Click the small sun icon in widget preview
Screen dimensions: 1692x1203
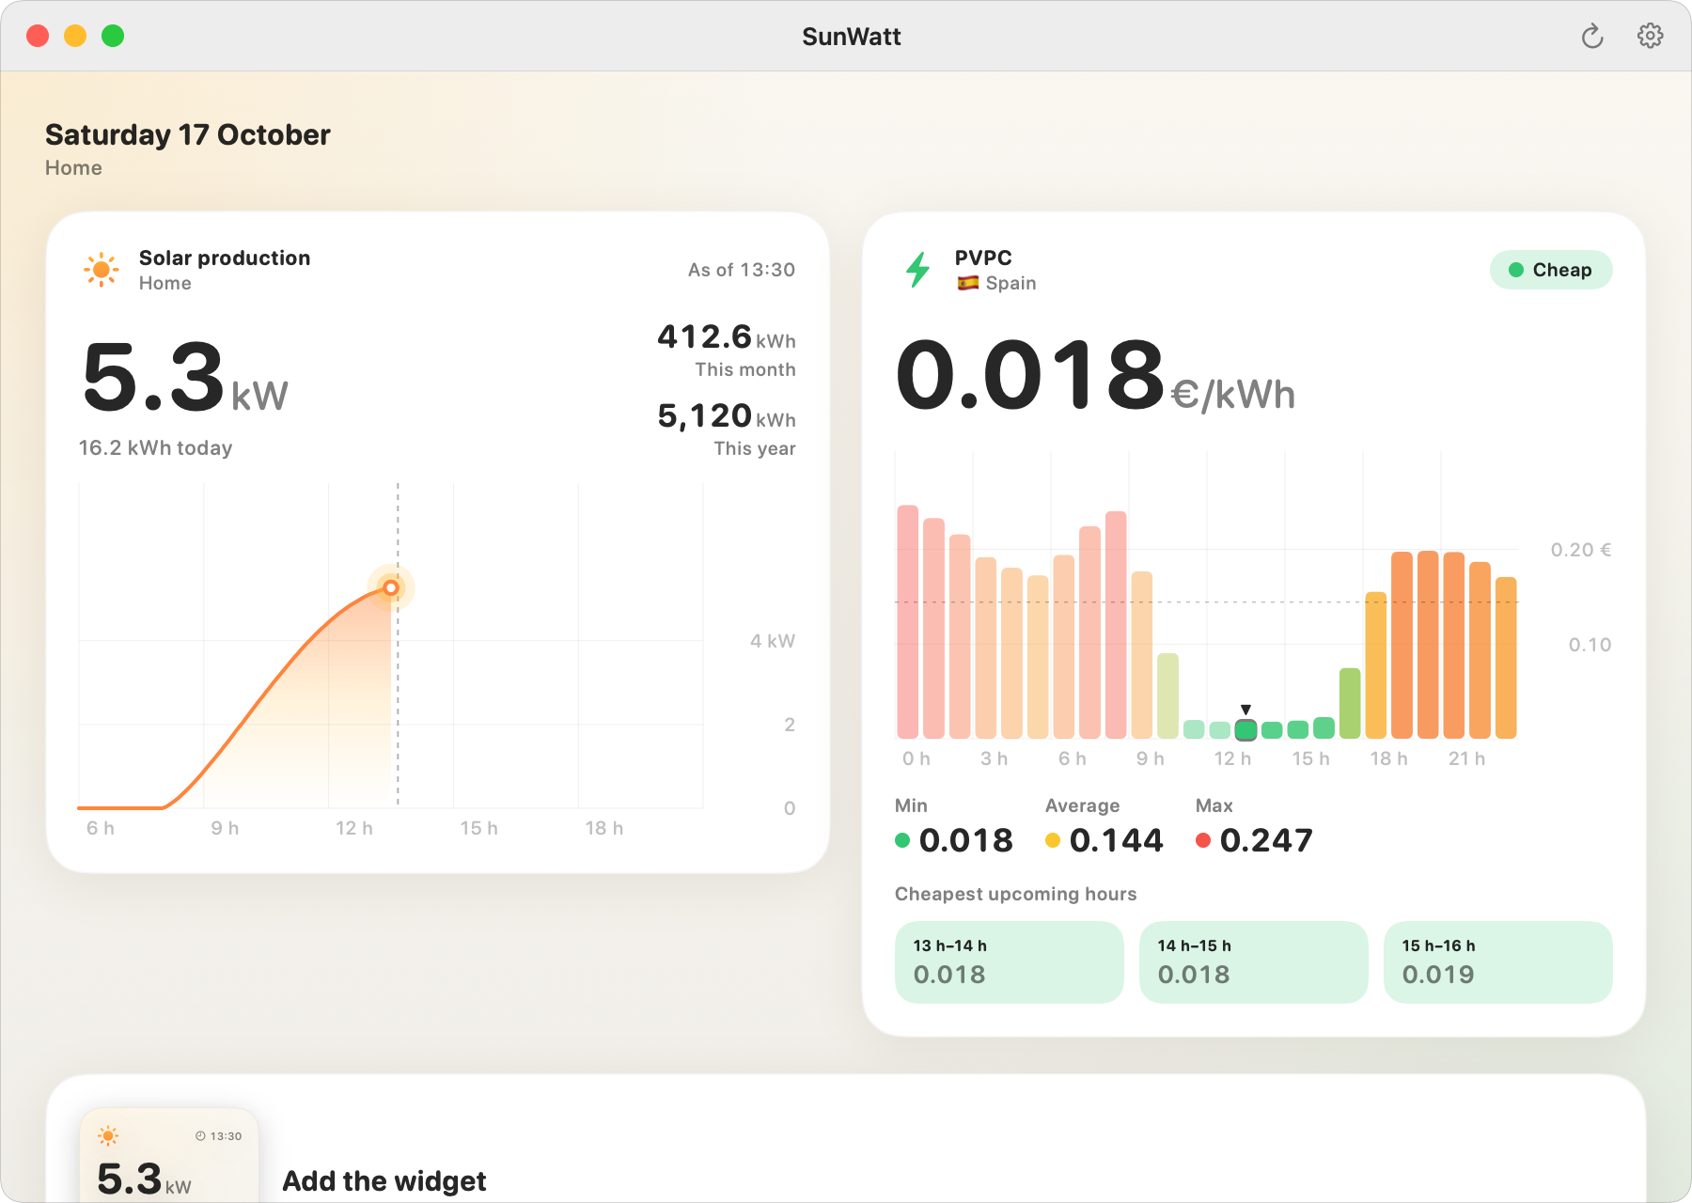click(108, 1135)
